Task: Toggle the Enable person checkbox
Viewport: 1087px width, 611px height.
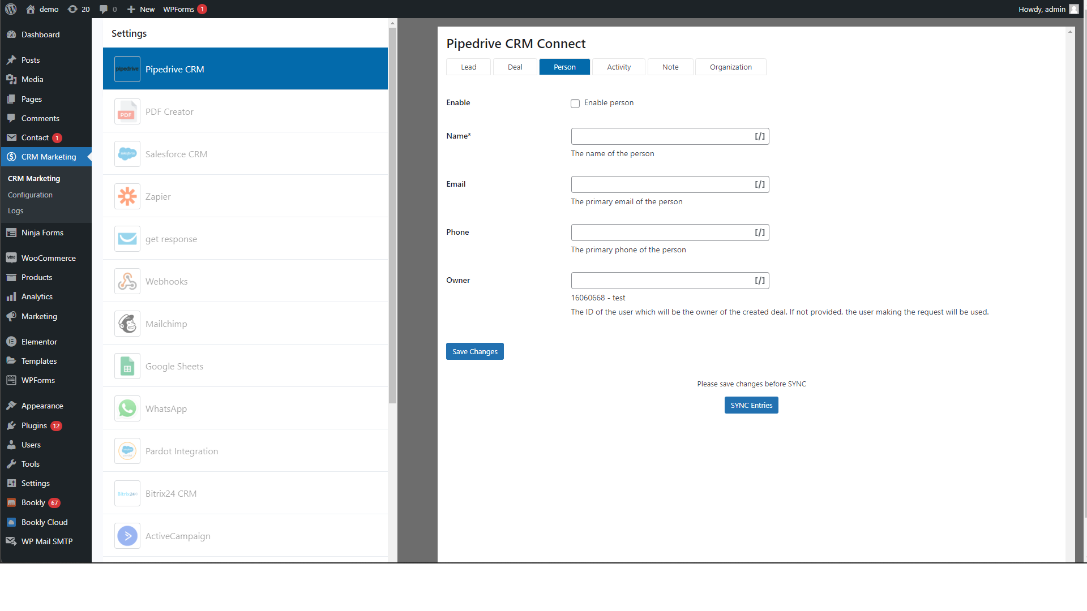Action: (575, 103)
